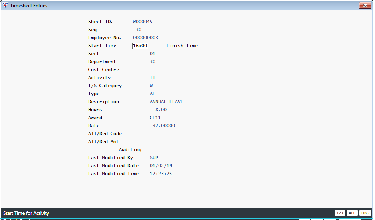Click the Hours value 8.00
Image resolution: width=375 pixels, height=220 pixels.
(161, 110)
